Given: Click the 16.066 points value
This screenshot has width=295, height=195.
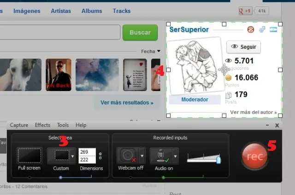Looking at the screenshot, I should (x=246, y=78).
